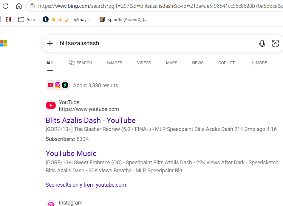Open the Acer bookmarks folder
This screenshot has height=206, width=283.
[x=27, y=19]
